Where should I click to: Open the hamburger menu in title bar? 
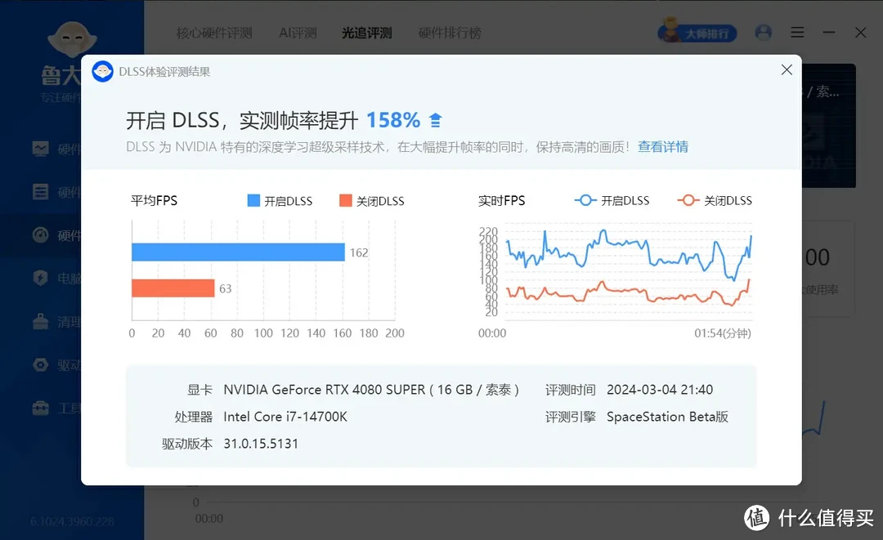click(797, 32)
